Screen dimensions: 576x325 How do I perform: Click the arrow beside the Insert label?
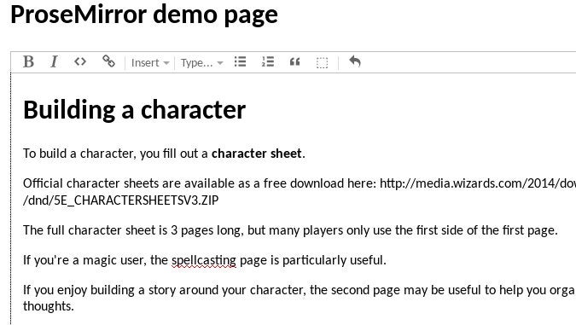tap(166, 63)
